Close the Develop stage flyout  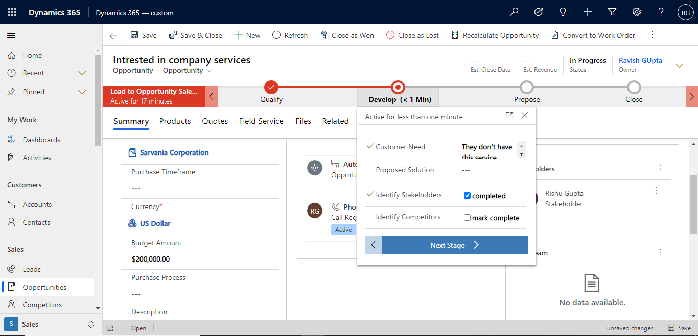[525, 116]
